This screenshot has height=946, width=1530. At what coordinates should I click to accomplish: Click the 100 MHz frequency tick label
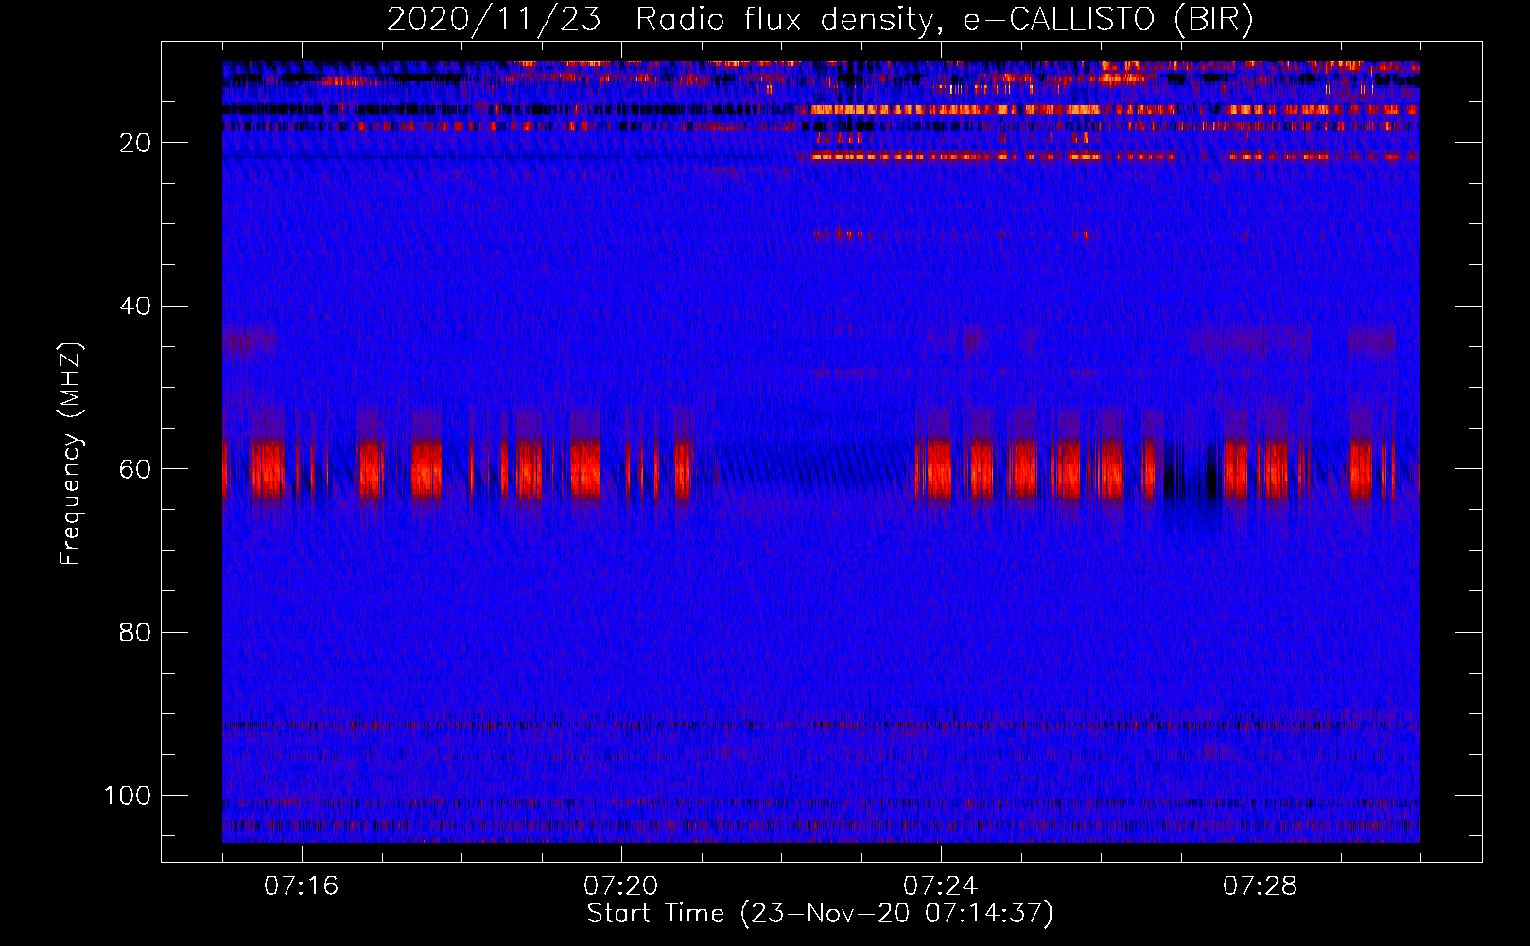(128, 796)
